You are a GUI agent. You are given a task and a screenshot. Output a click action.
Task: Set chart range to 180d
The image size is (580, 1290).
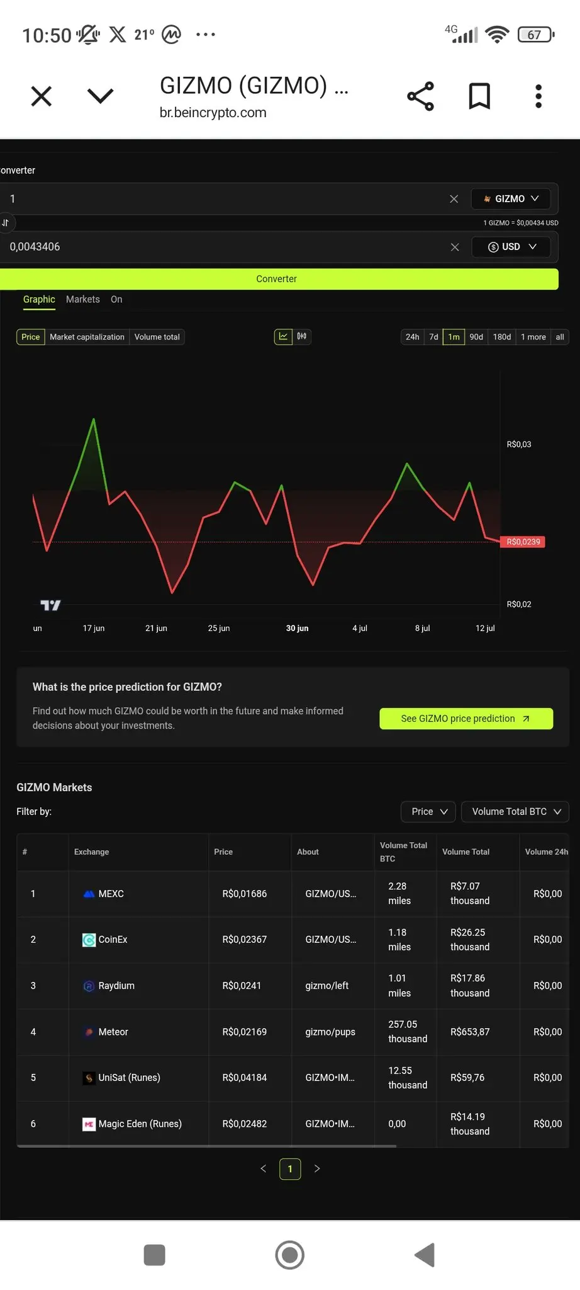502,337
